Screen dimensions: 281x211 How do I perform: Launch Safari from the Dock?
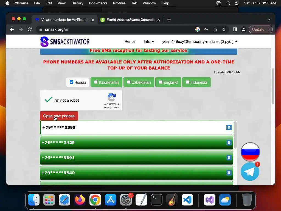tap(64, 200)
